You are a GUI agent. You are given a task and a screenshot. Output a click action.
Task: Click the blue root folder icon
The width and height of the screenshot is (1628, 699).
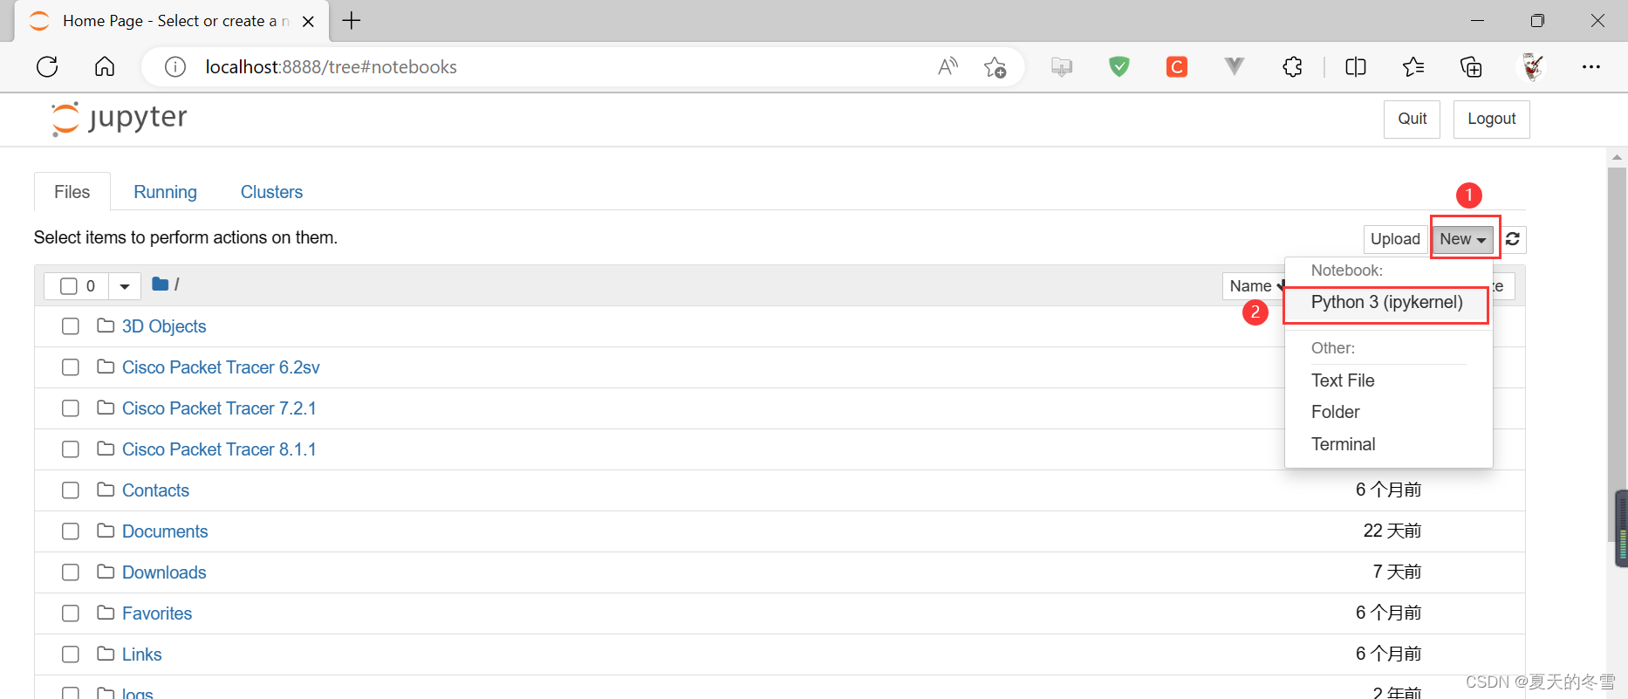tap(160, 284)
